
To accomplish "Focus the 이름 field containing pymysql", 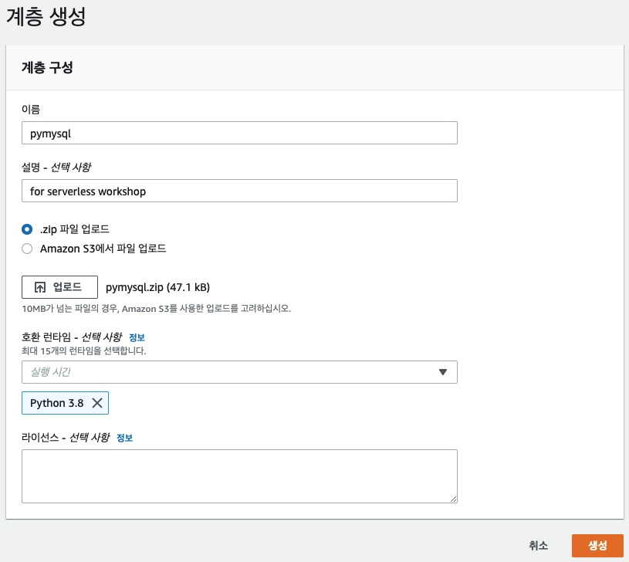I will click(239, 133).
